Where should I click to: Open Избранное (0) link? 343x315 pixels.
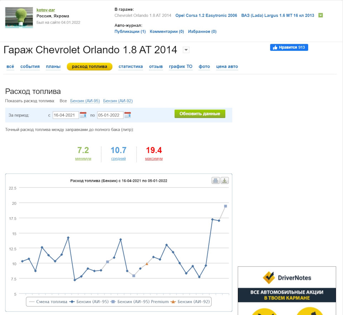pyautogui.click(x=202, y=31)
